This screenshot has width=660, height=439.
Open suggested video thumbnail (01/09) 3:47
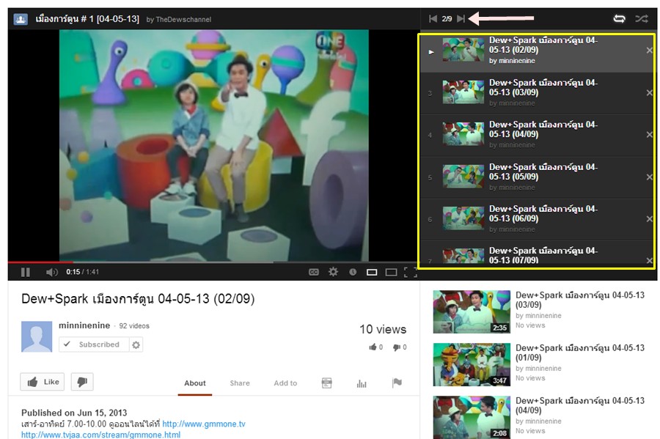tap(472, 364)
